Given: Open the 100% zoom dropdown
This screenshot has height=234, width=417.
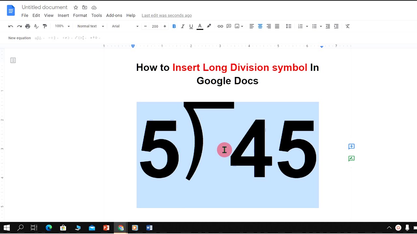Looking at the screenshot, I should 62,26.
